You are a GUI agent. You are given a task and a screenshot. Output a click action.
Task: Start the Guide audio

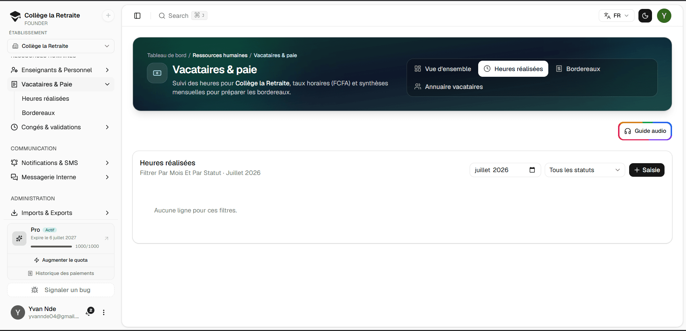(645, 131)
